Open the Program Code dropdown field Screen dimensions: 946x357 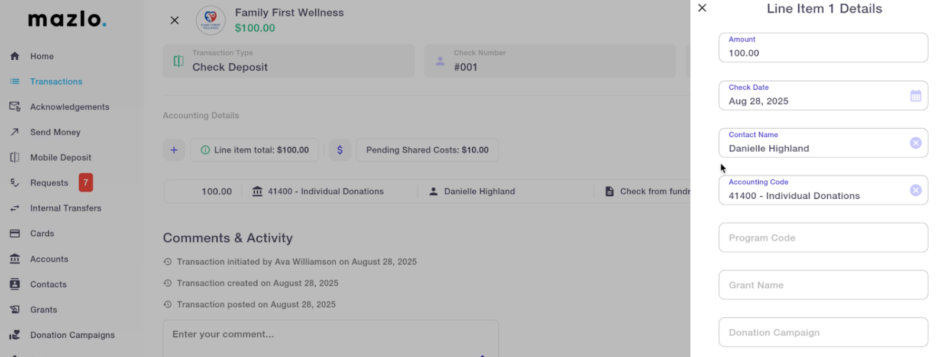(x=822, y=238)
